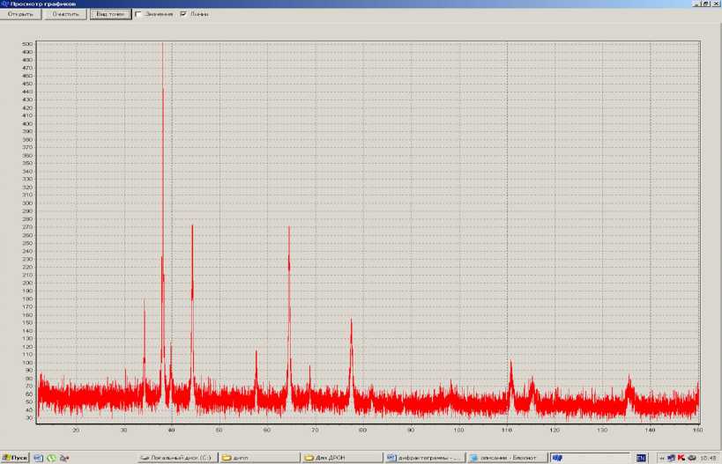722x464 pixels.
Task: Enable the Значения (values) checkbox
Action: [x=138, y=14]
